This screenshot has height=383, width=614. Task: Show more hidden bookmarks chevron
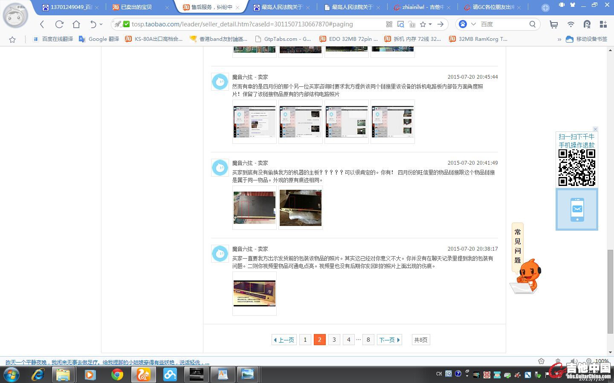coord(559,39)
